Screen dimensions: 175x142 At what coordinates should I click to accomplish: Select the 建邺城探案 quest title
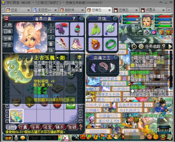[140, 72]
